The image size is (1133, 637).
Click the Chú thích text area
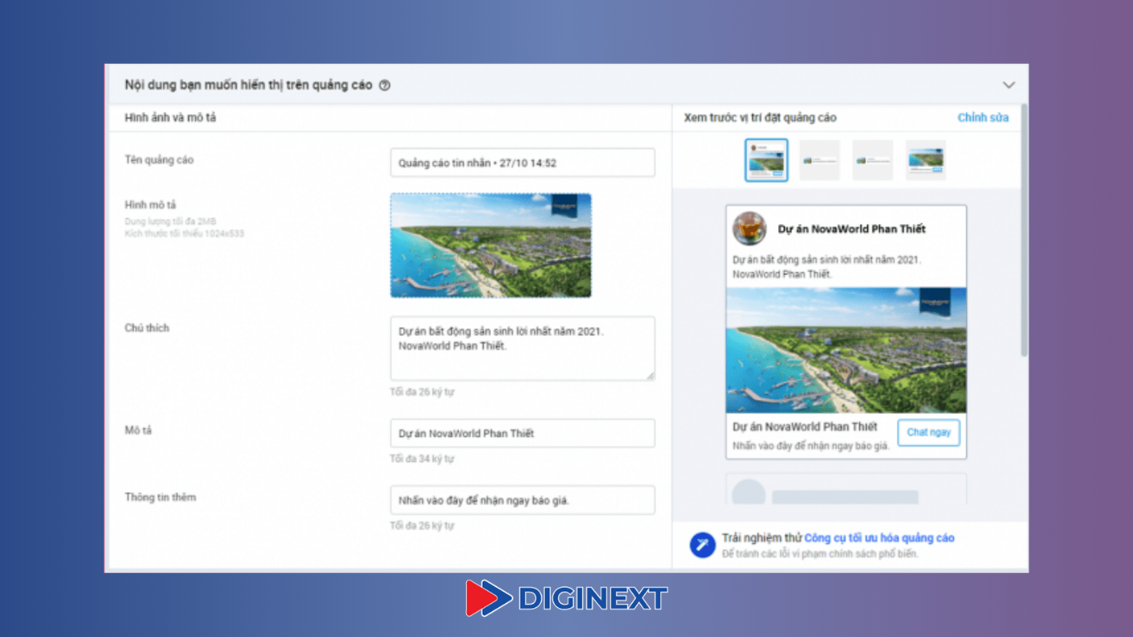tap(523, 348)
